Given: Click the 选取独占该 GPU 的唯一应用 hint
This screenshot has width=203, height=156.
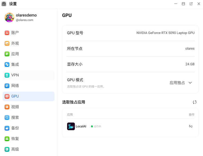Looking at the screenshot, I should 86,87.
